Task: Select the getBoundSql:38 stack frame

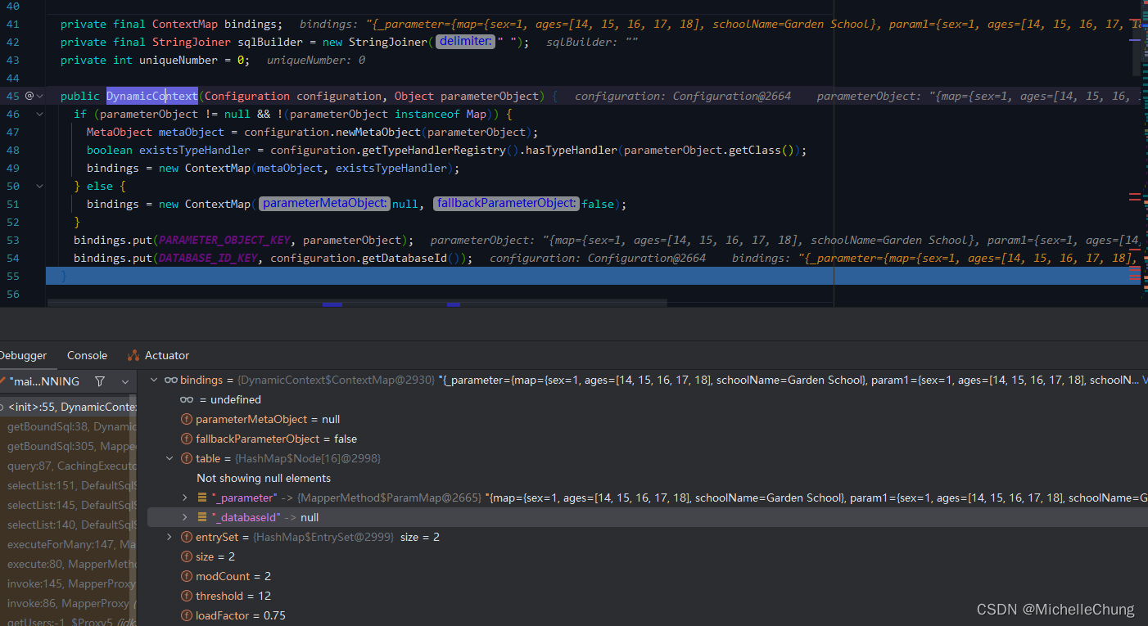Action: coord(68,426)
